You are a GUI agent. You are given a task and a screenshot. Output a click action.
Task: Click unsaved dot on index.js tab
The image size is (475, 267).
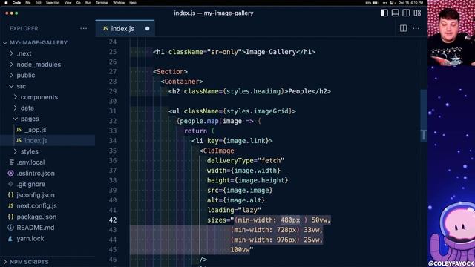(147, 28)
